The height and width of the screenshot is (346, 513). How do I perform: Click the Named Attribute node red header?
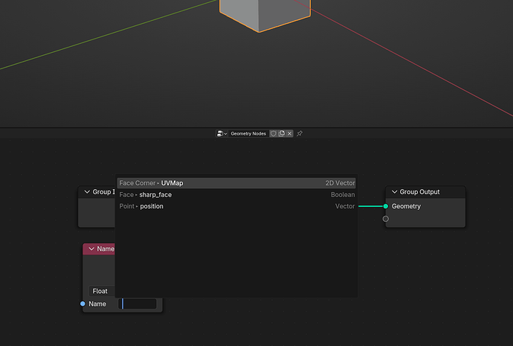[99, 249]
